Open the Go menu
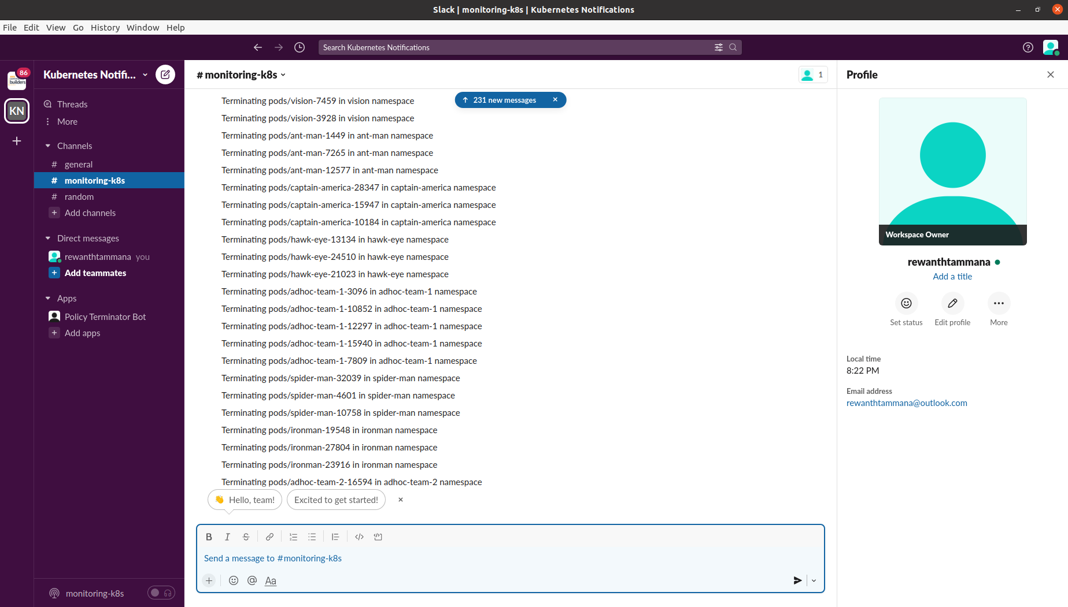The height and width of the screenshot is (607, 1068). click(x=78, y=27)
